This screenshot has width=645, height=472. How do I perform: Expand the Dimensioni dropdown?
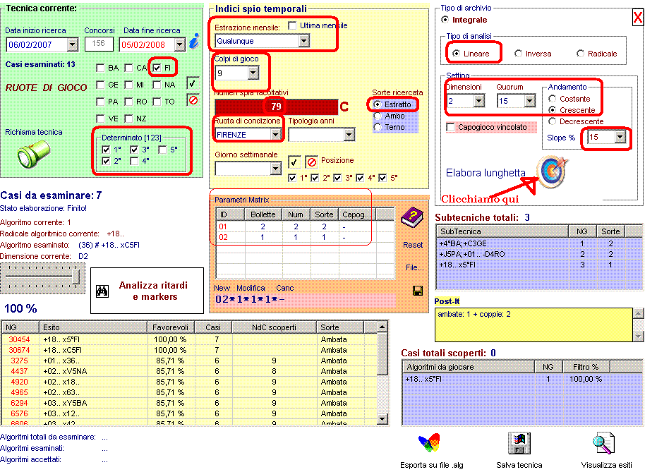[x=479, y=101]
